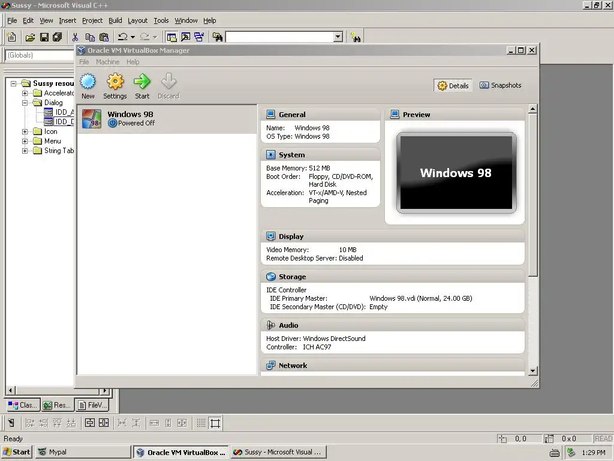The height and width of the screenshot is (461, 614).
Task: Expand the String Table folder node
Action: (25, 151)
